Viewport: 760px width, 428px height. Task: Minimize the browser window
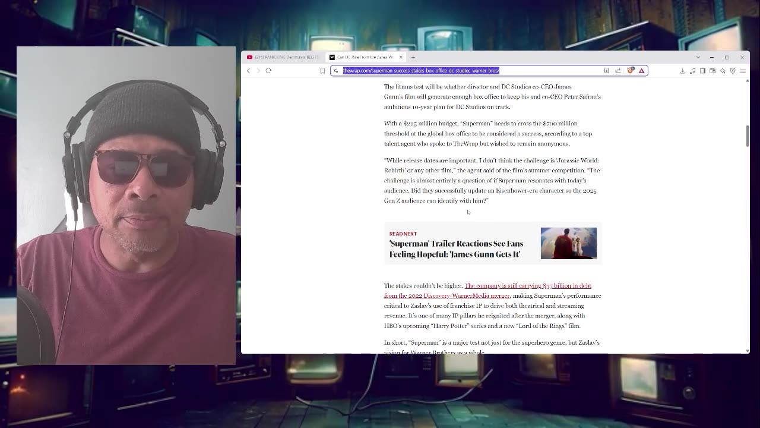pos(712,57)
